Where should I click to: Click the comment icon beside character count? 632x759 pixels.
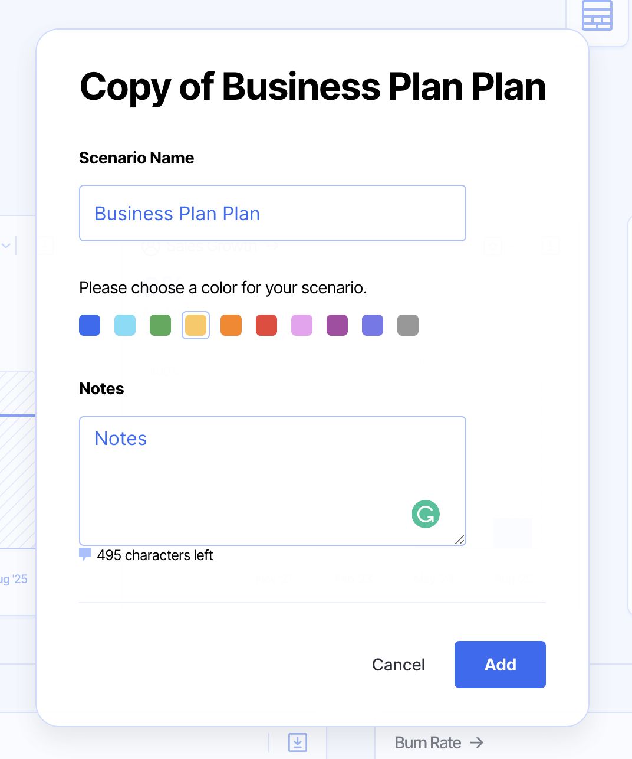pyautogui.click(x=85, y=554)
